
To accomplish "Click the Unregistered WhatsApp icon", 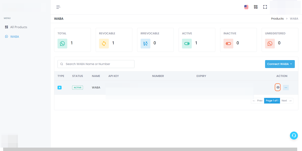I will tap(270, 43).
